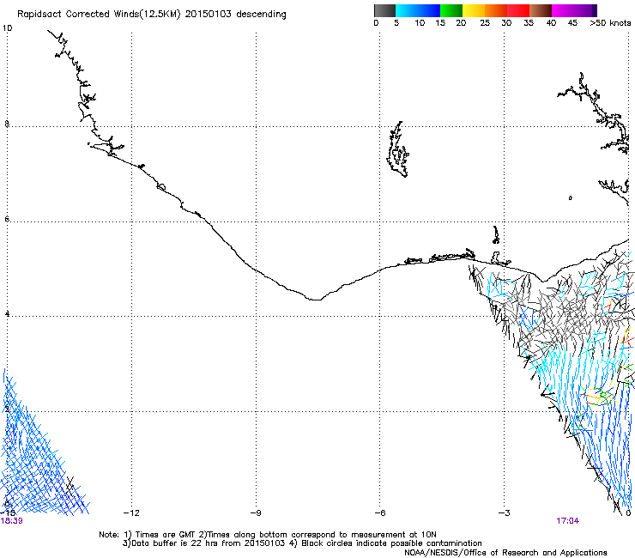The height and width of the screenshot is (558, 635).
Task: Select the red 30-35 knots color swatch
Action: (518, 10)
